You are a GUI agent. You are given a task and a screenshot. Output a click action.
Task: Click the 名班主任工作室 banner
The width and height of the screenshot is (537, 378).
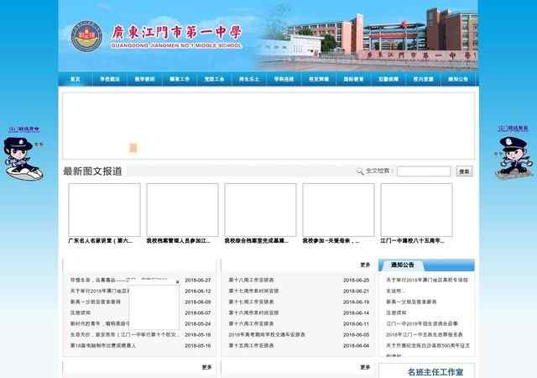point(429,371)
